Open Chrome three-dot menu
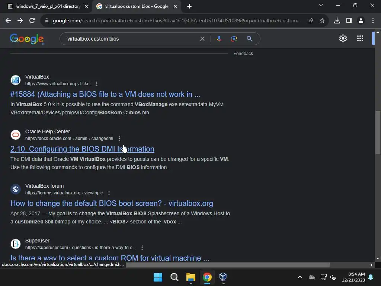This screenshot has width=381, height=286. pyautogui.click(x=373, y=21)
